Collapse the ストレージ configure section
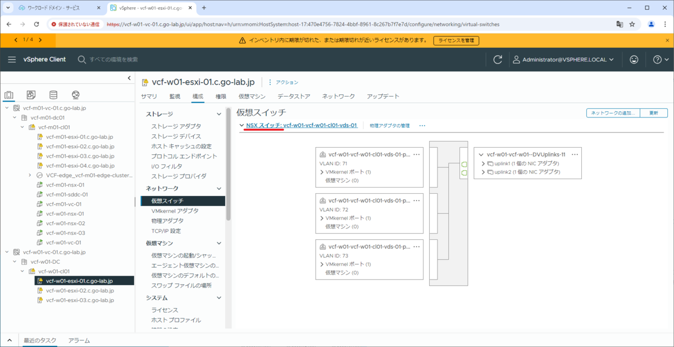Screen dimensions: 674x347 click(218, 114)
